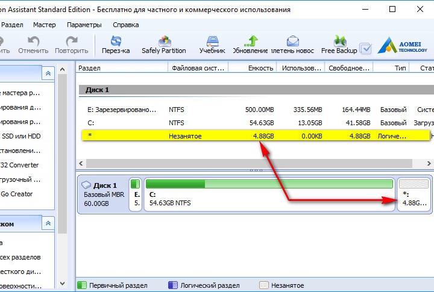434x292 pixels.
Task: Open the Справка menu
Action: [125, 25]
